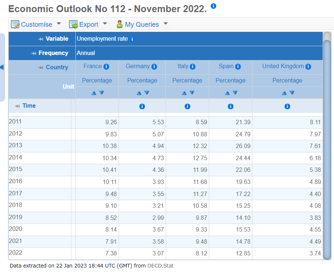The height and width of the screenshot is (273, 334).
Task: Click the Frequency dimension label
Action: click(x=53, y=53)
